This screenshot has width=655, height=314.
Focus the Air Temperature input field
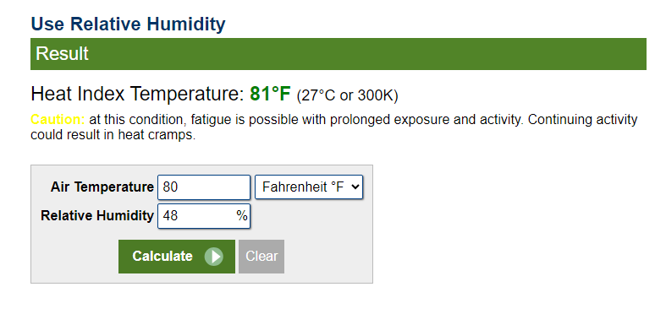coord(204,187)
